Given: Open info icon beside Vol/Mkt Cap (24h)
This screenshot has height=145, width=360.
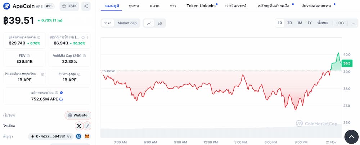Looking at the screenshot, I should point(84,56).
